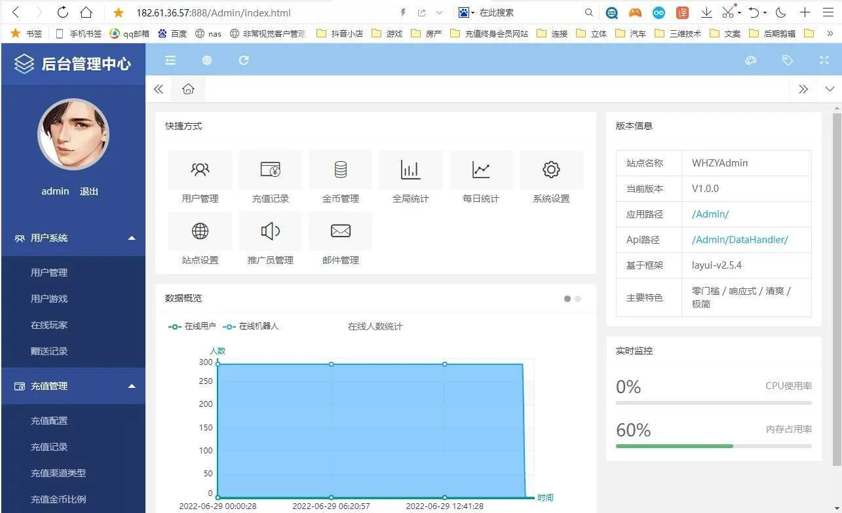Switch to the home tab
The width and height of the screenshot is (842, 513).
(188, 89)
